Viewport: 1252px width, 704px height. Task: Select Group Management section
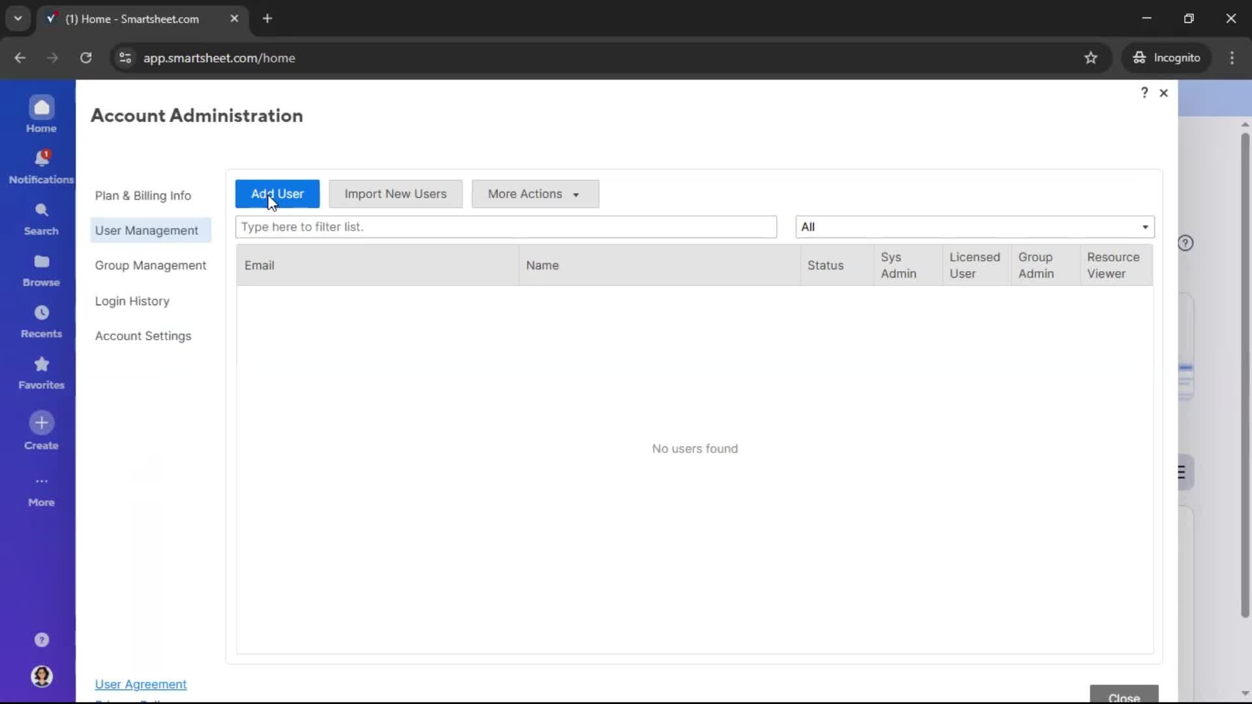[x=150, y=266]
